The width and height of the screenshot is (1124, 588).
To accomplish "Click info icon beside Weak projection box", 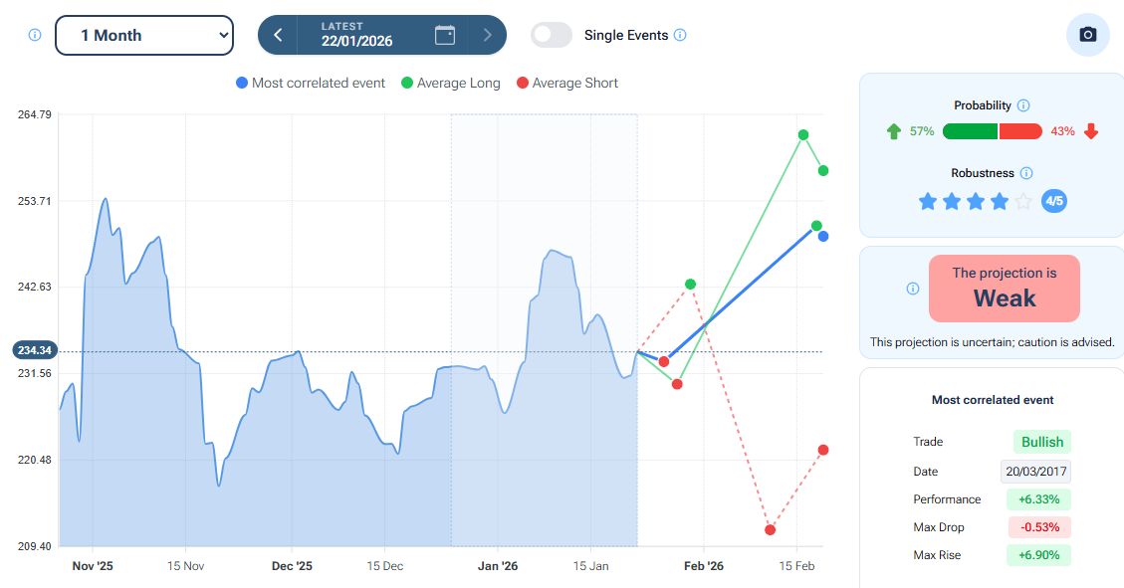I will pos(913,289).
